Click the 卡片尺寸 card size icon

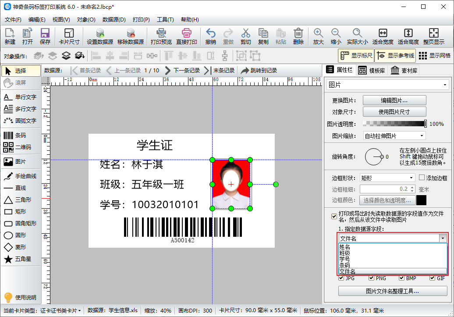coord(69,36)
